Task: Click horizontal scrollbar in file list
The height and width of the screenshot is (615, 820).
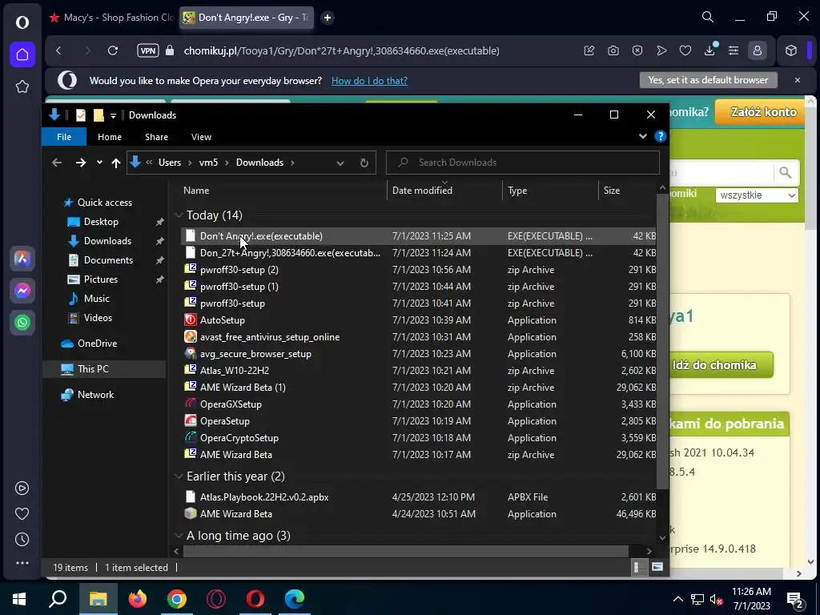Action: pos(406,551)
